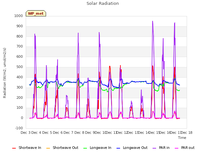Viewport: 206px width, 154px height.
Task: Click the Dec 18 x-axis date label
Action: coord(187,133)
